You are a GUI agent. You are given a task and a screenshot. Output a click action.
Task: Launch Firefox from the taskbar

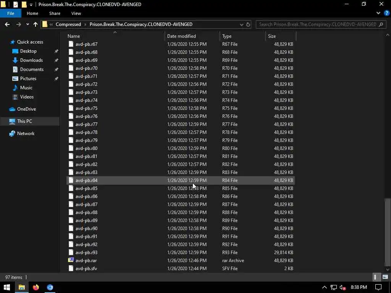tap(36, 287)
